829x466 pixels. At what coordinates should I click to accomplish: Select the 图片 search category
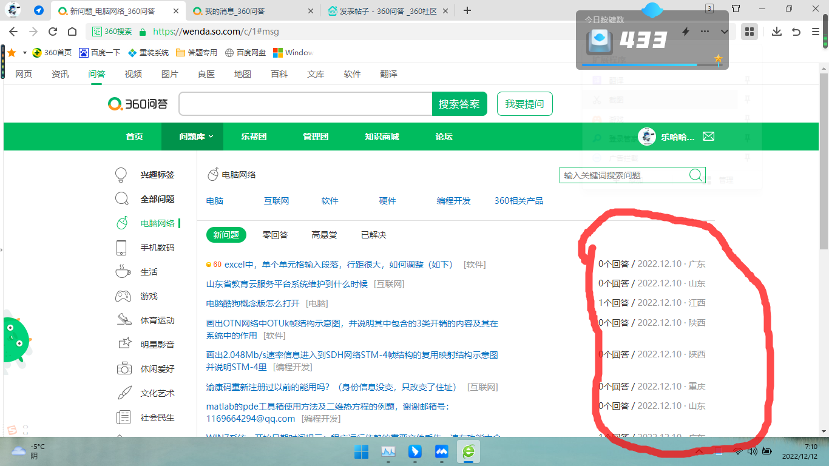coord(170,74)
